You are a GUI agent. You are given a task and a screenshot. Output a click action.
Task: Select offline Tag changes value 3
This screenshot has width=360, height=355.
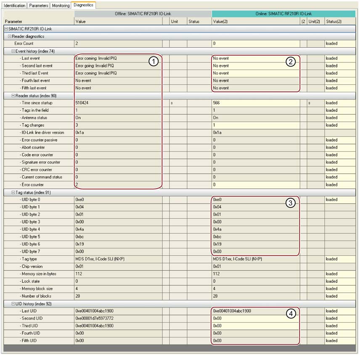coord(118,125)
